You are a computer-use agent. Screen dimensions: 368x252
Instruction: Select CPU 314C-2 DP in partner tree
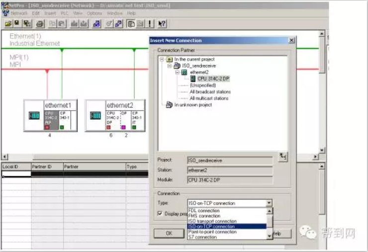tap(213, 79)
